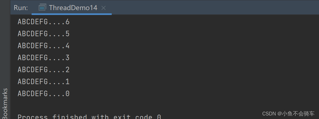319x119 pixels.
Task: Click the output line ABCDEFG....0
Action: [x=44, y=94]
